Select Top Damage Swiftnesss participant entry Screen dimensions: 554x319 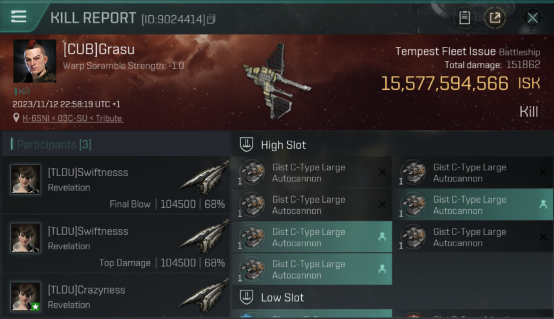pos(116,244)
